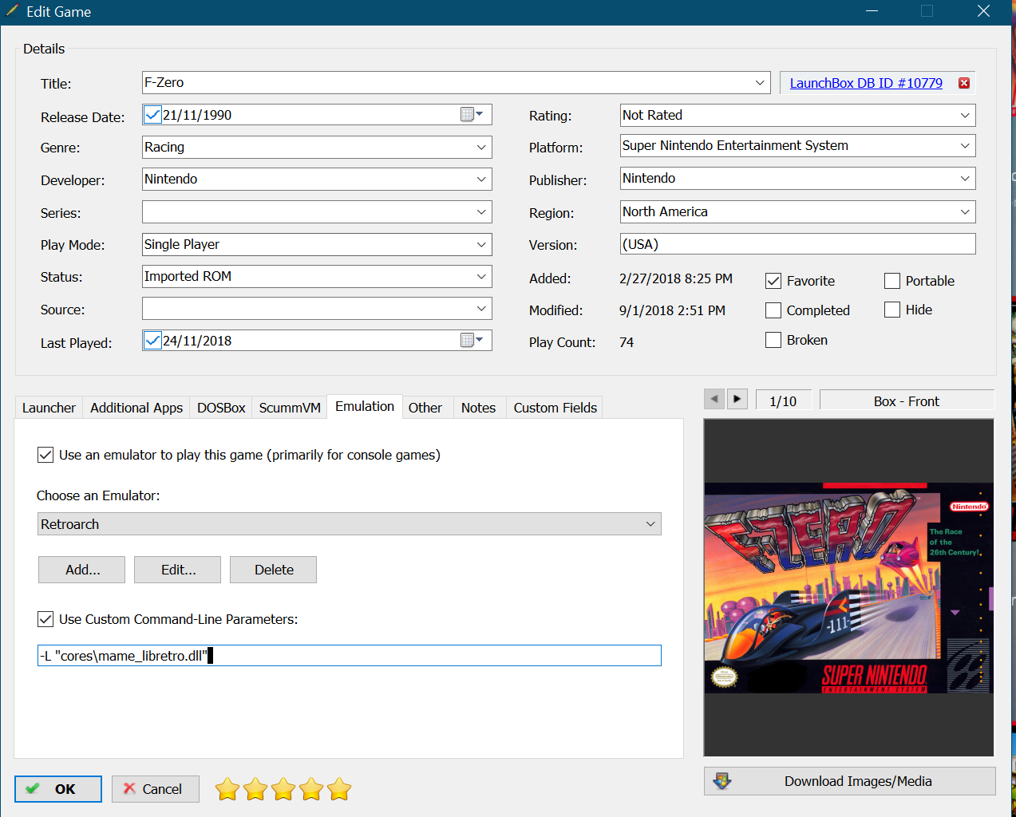The height and width of the screenshot is (817, 1016).
Task: Open the Play Mode dropdown
Action: coord(481,245)
